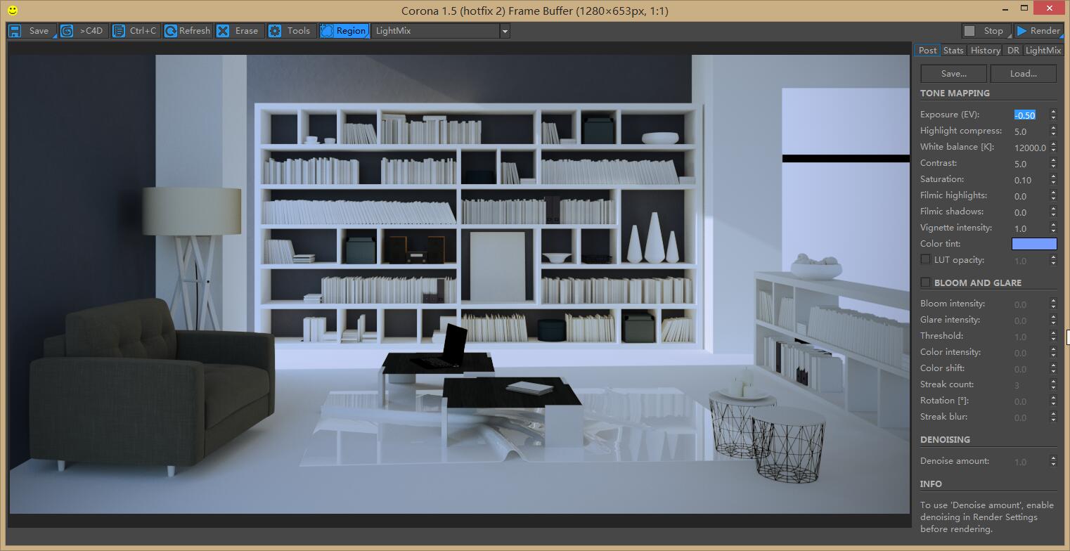Enable the Bloom and Glare checkbox

click(x=925, y=283)
